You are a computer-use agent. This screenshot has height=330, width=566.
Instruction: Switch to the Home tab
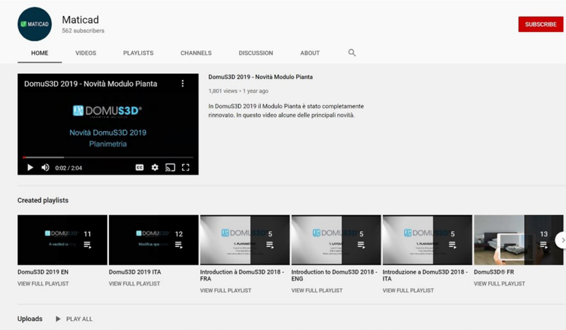tap(40, 53)
